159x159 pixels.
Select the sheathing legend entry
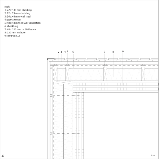(x=11, y=26)
